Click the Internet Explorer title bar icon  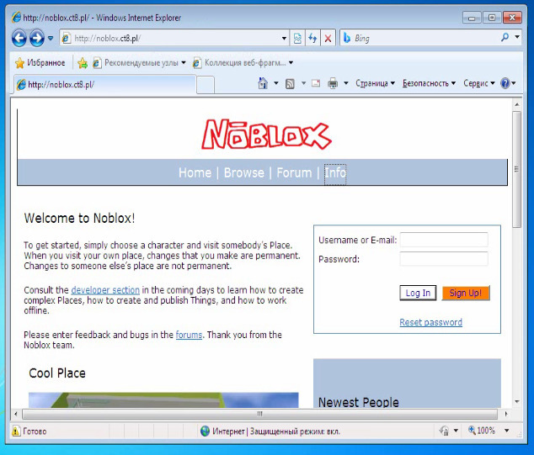pyautogui.click(x=16, y=18)
